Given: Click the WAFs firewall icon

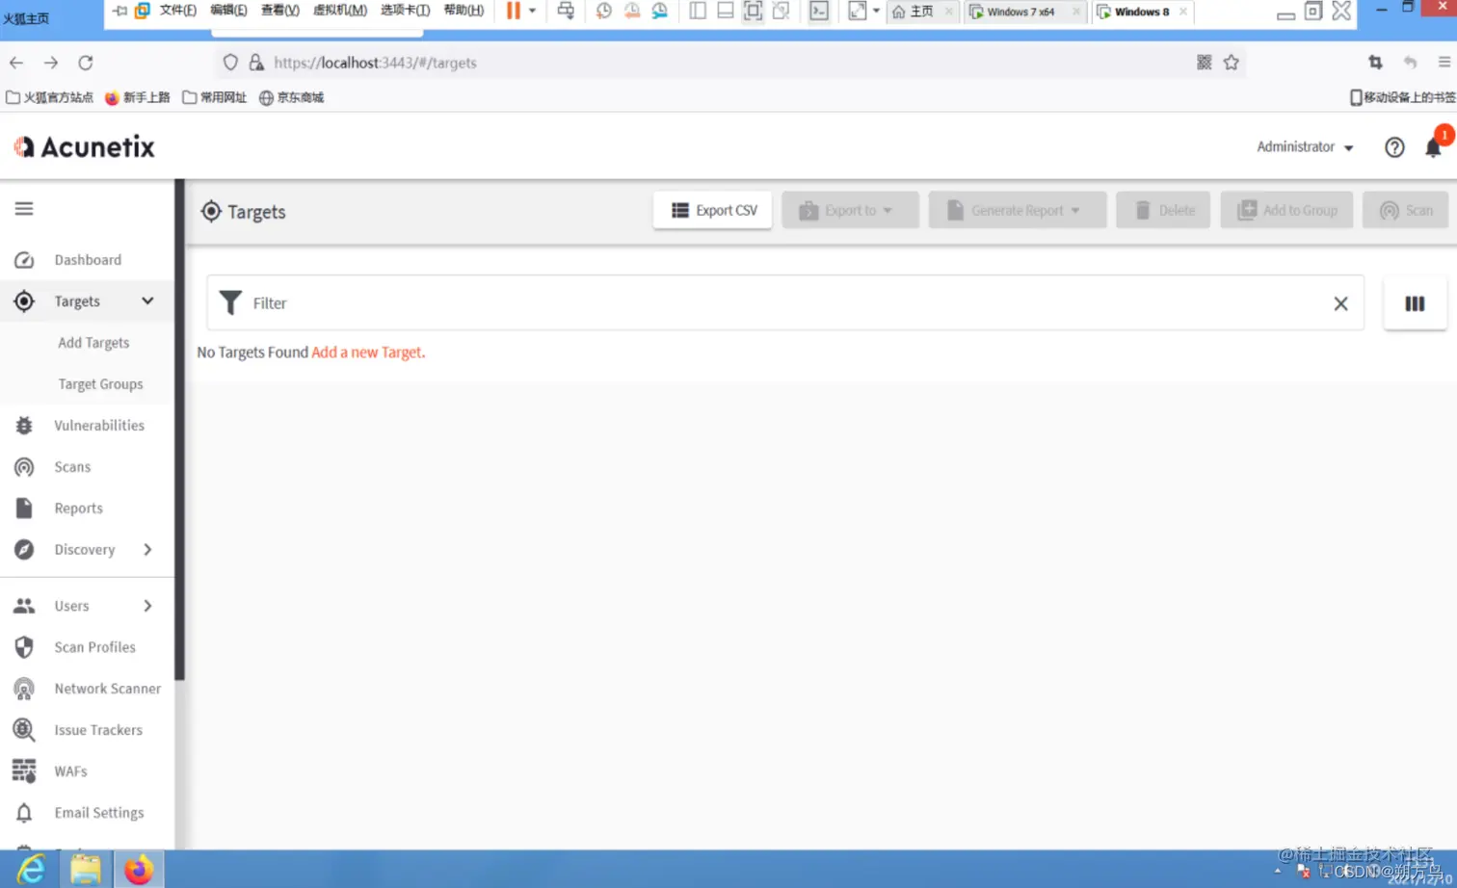Looking at the screenshot, I should tap(24, 771).
